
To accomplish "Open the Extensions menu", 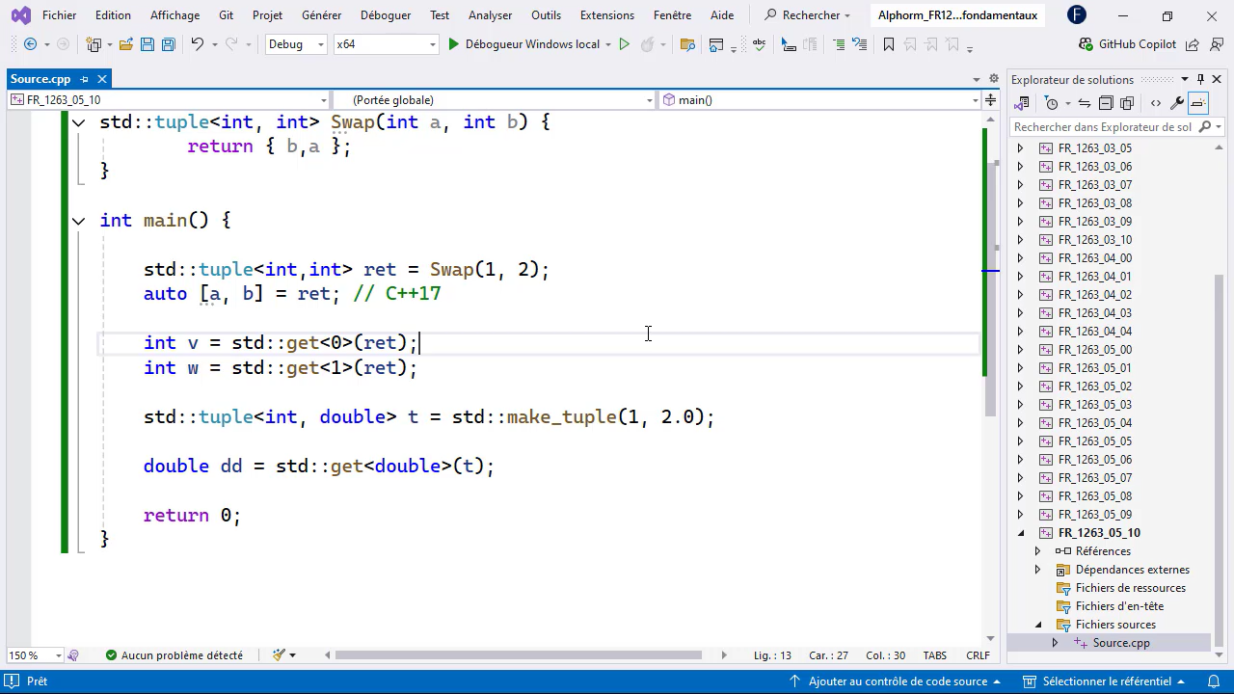I will pyautogui.click(x=606, y=14).
